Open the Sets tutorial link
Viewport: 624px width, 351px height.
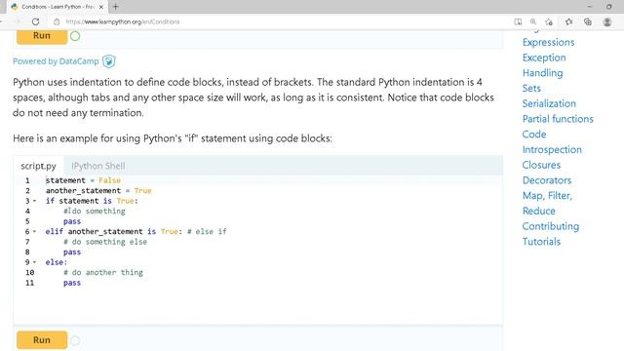click(531, 89)
